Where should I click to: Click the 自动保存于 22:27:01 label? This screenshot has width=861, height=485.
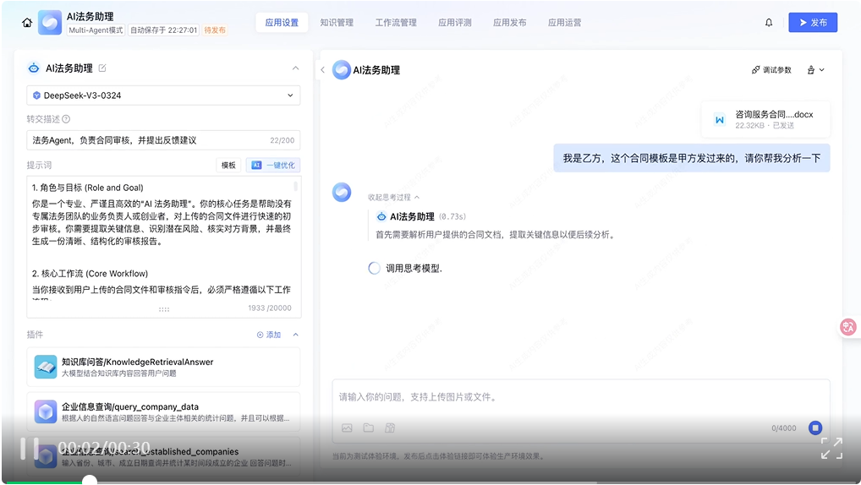163,30
